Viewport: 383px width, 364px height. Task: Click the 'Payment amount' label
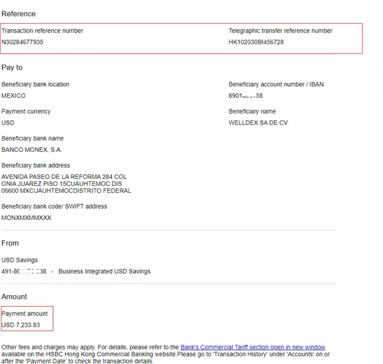click(x=25, y=314)
